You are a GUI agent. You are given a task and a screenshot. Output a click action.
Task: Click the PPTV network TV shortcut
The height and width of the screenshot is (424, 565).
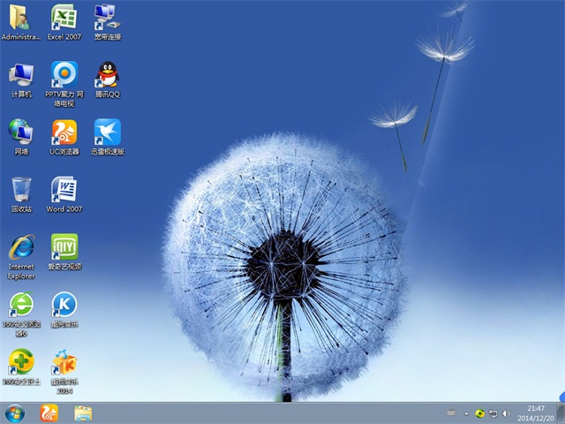coord(64,75)
